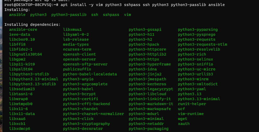Select python3-requests-ntlm dependency
This screenshot has height=132, width=259.
coord(202,45)
